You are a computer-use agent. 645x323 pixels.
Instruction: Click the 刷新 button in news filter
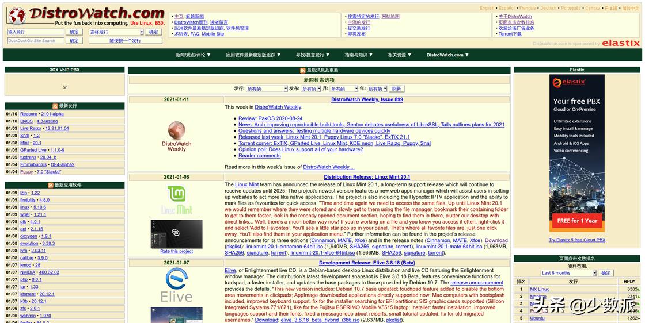pos(396,89)
